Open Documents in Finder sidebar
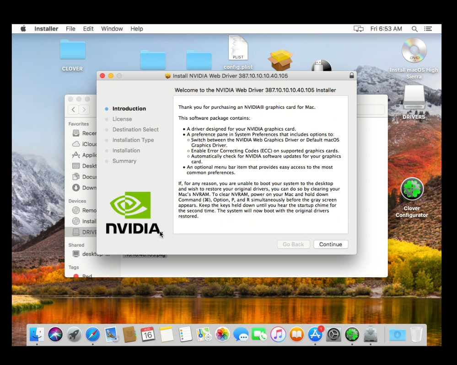457x365 pixels. click(x=84, y=177)
